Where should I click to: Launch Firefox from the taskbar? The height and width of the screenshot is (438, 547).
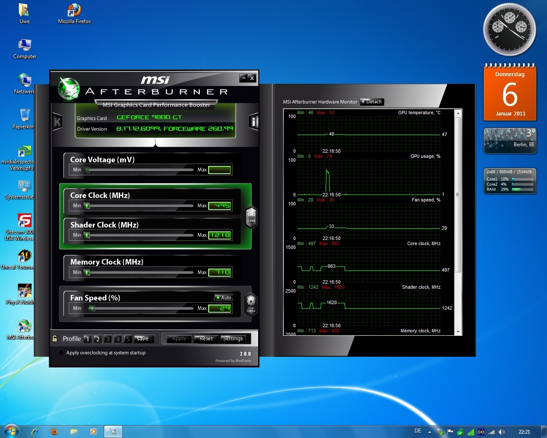pos(54,432)
